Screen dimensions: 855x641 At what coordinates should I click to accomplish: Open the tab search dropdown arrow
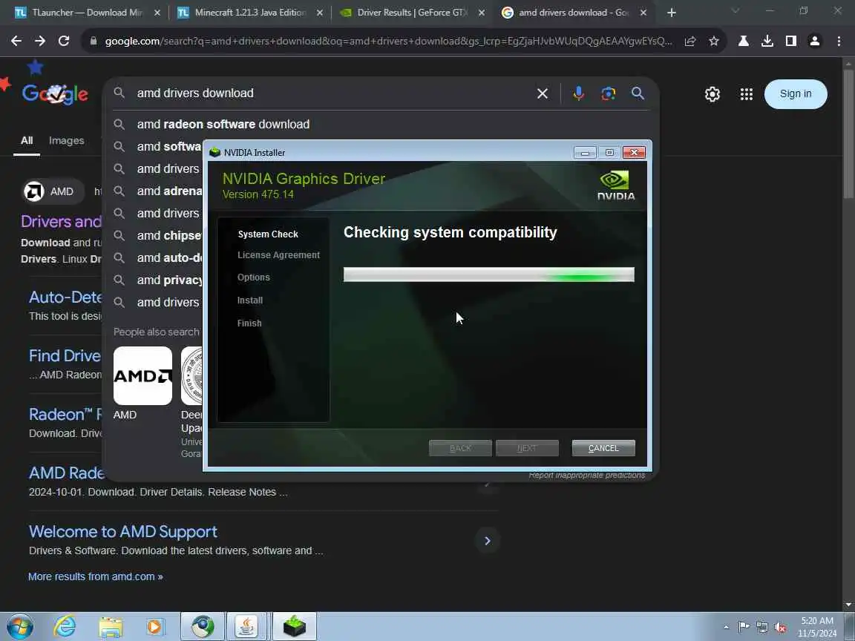pos(735,11)
